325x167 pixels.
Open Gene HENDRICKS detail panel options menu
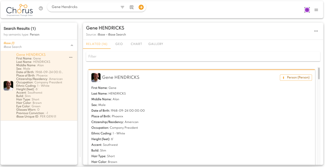coord(316,31)
